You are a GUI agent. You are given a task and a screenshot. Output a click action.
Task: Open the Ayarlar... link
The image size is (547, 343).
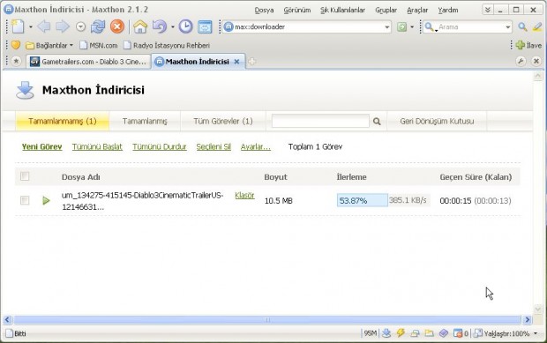tap(256, 146)
